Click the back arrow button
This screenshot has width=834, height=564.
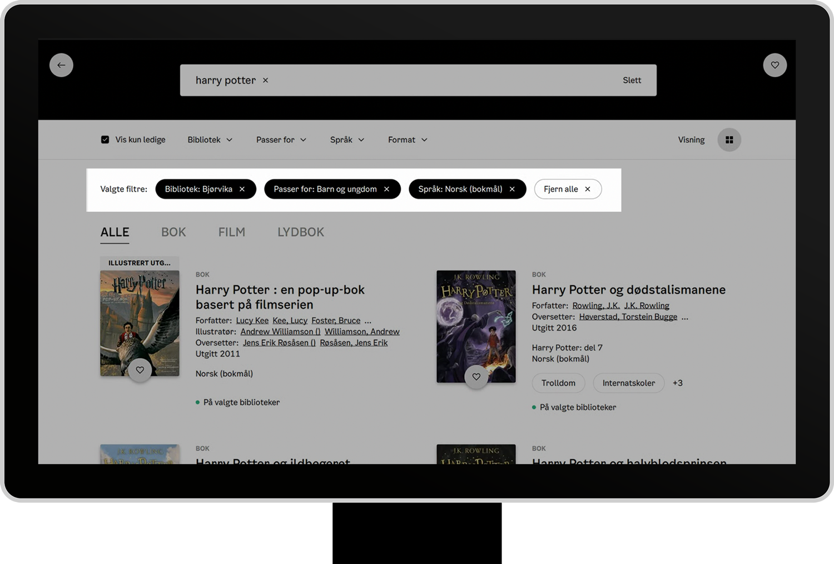point(61,65)
